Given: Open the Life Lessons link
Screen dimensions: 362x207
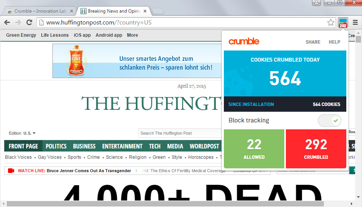Looking at the screenshot, I should 55,35.
